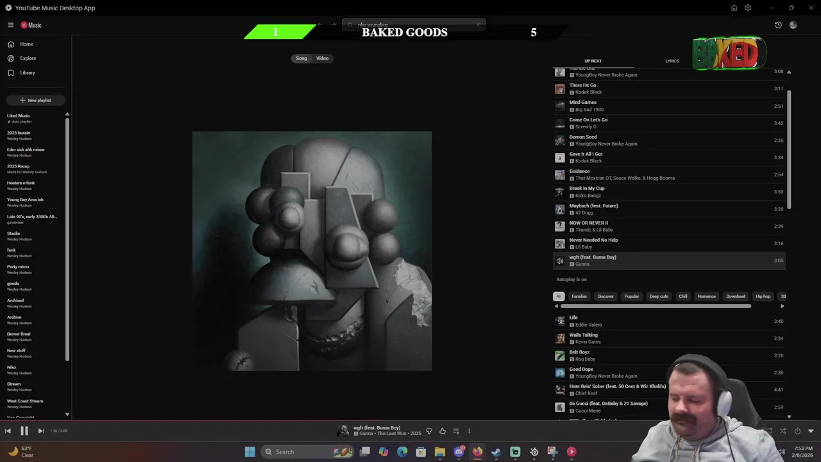Switch to Video mode
821x462 pixels.
(322, 58)
